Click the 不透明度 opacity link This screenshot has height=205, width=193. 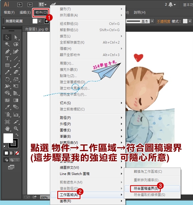pos(163,21)
